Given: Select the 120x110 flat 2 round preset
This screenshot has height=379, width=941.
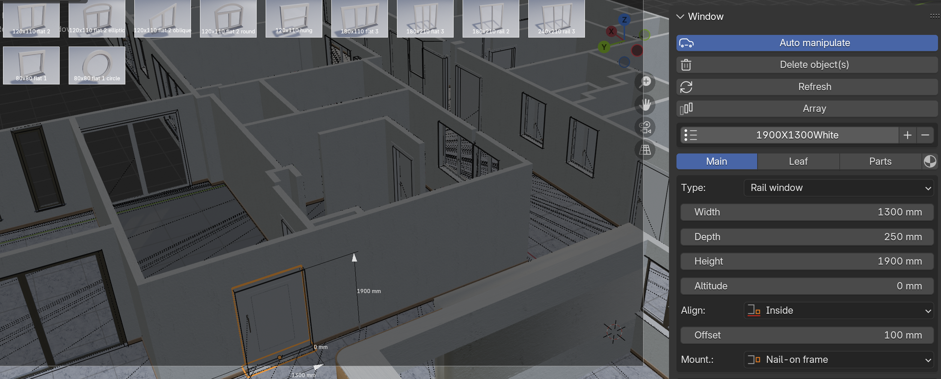Looking at the screenshot, I should click(x=228, y=19).
